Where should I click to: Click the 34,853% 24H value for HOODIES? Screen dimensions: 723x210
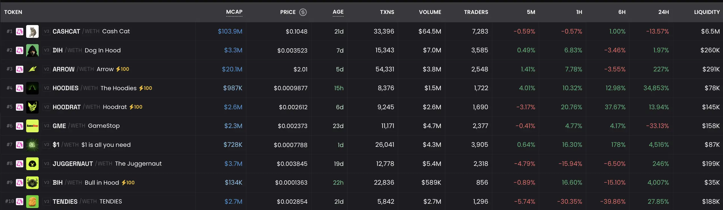point(656,88)
